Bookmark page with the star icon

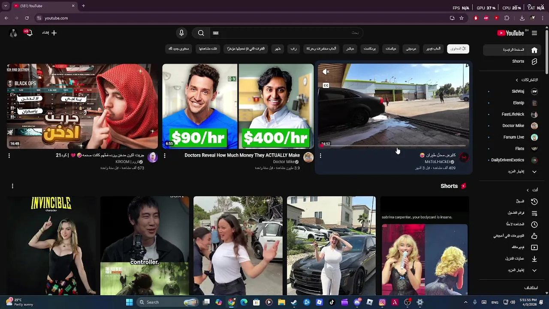click(x=462, y=18)
